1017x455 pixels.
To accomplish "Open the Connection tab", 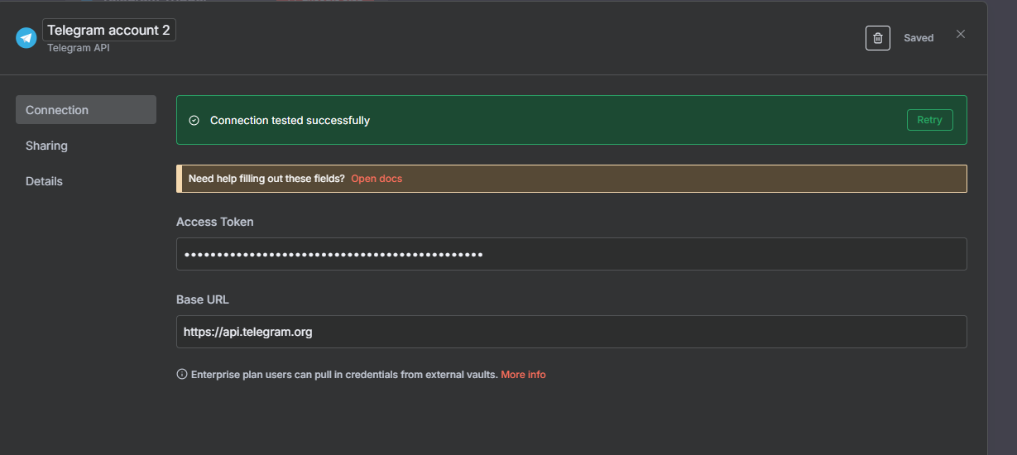I will [x=86, y=110].
